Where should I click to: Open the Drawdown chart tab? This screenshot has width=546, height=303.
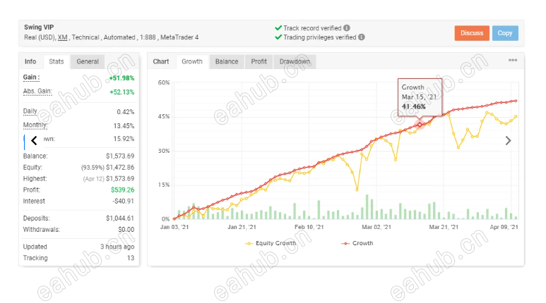click(295, 61)
